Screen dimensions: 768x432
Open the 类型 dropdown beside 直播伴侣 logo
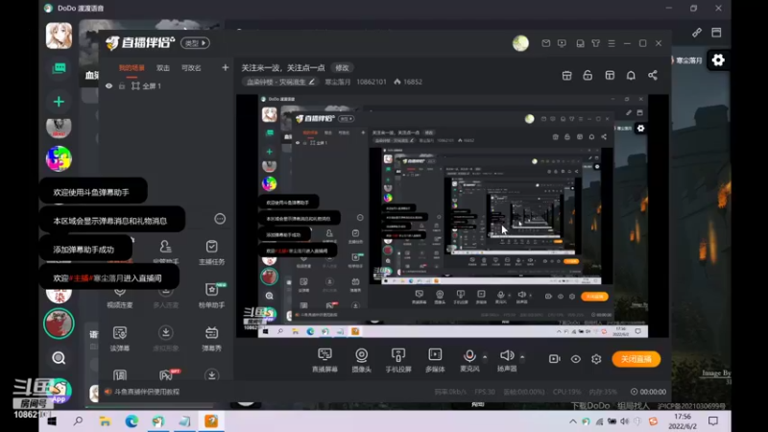click(x=195, y=43)
